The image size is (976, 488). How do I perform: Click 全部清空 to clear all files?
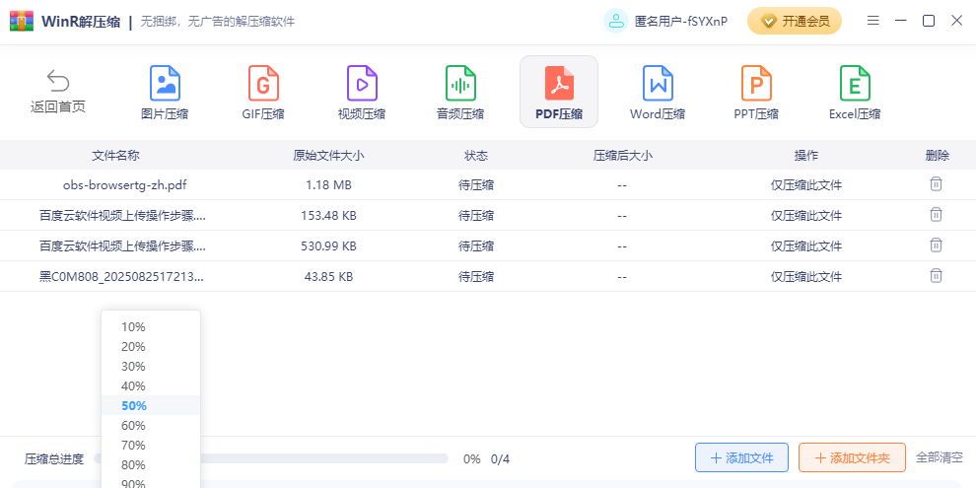pyautogui.click(x=940, y=457)
